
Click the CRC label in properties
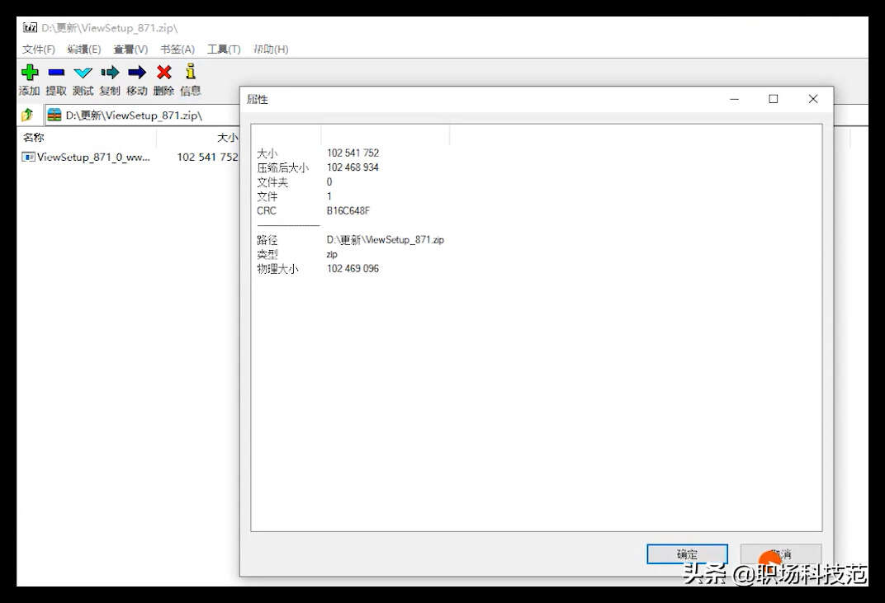pyautogui.click(x=267, y=211)
